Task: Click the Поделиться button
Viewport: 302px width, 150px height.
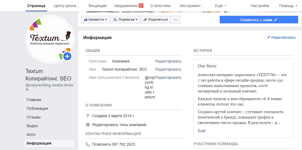Action: click(x=156, y=20)
